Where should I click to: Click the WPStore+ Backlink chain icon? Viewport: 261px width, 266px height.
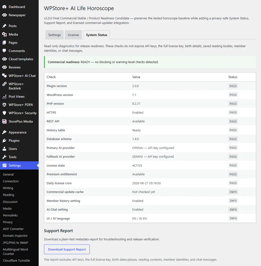click(x=4, y=84)
